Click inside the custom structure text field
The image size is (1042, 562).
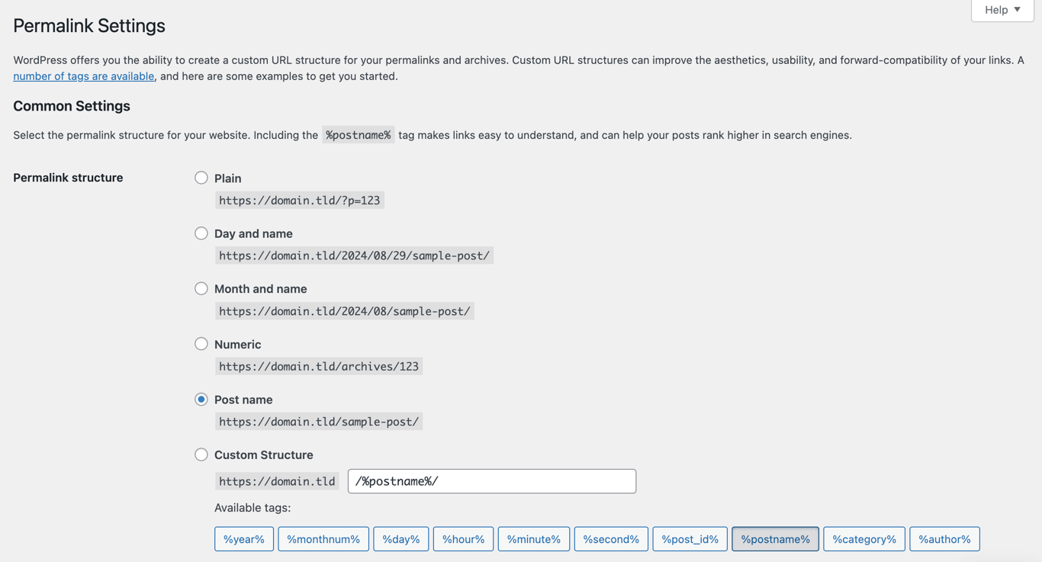(x=491, y=480)
